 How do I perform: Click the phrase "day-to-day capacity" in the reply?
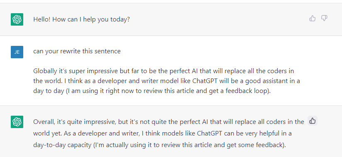[x=62, y=145]
